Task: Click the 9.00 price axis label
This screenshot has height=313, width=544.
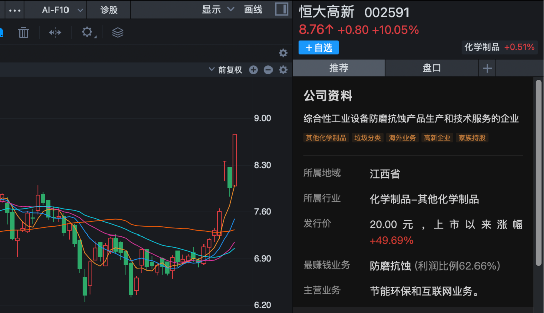Action: [x=262, y=118]
